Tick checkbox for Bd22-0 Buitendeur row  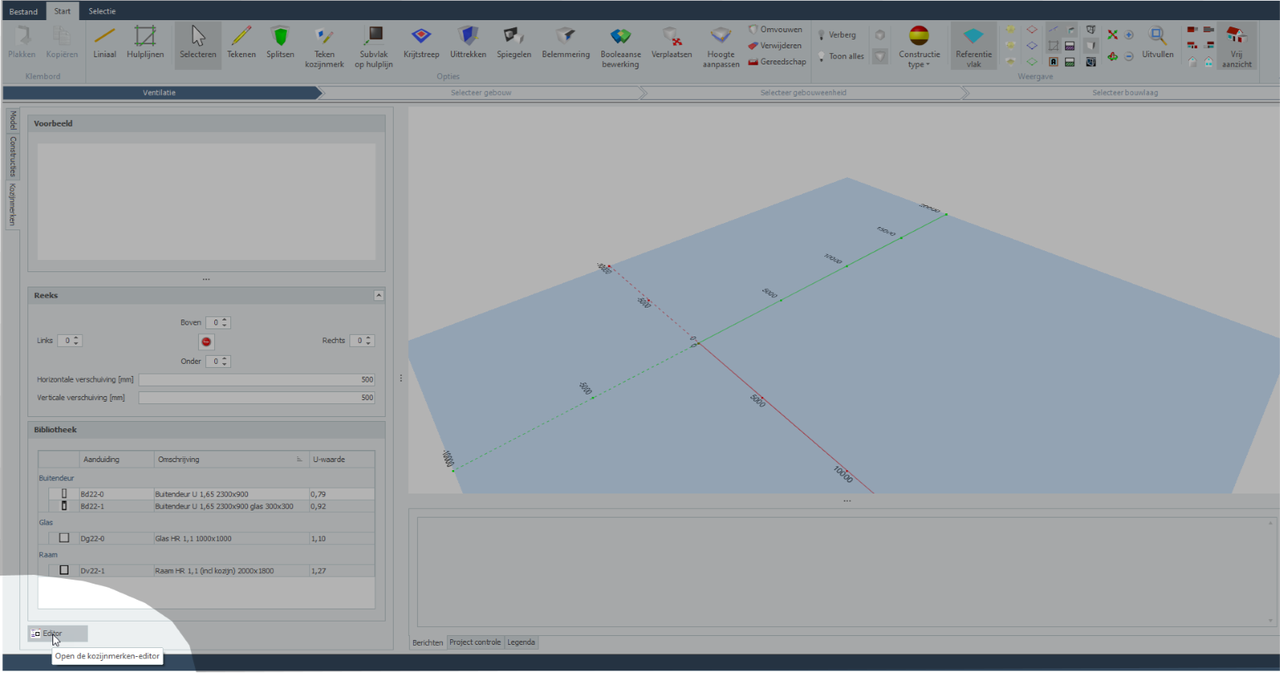[x=64, y=493]
